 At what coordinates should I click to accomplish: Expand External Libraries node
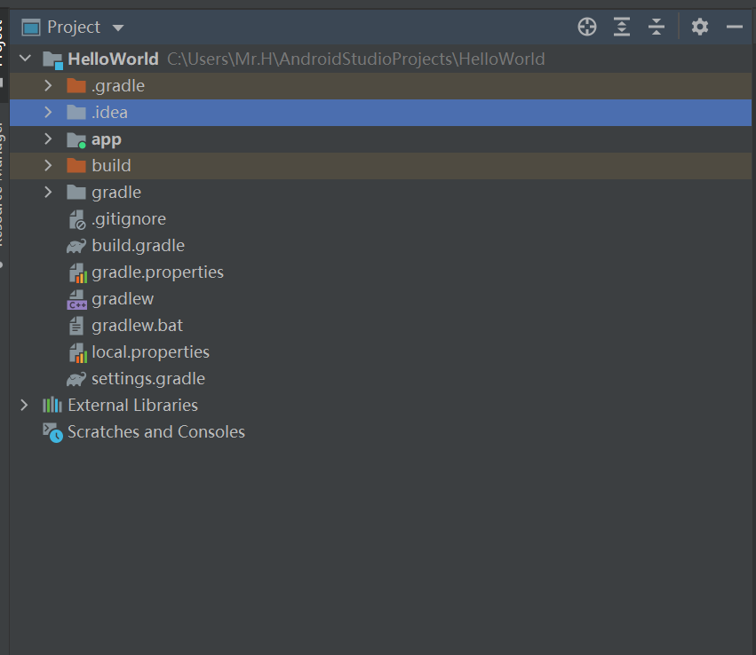[24, 405]
